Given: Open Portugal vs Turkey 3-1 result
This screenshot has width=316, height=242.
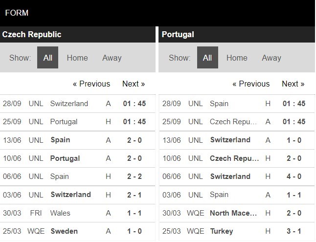Looking at the screenshot, I should pyautogui.click(x=294, y=231).
